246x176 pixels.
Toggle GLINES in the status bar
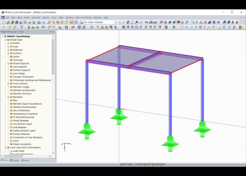click(157, 165)
